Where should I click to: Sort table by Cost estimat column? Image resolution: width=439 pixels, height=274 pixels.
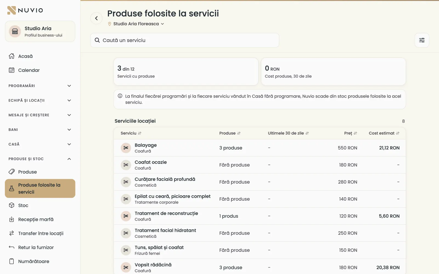click(384, 133)
